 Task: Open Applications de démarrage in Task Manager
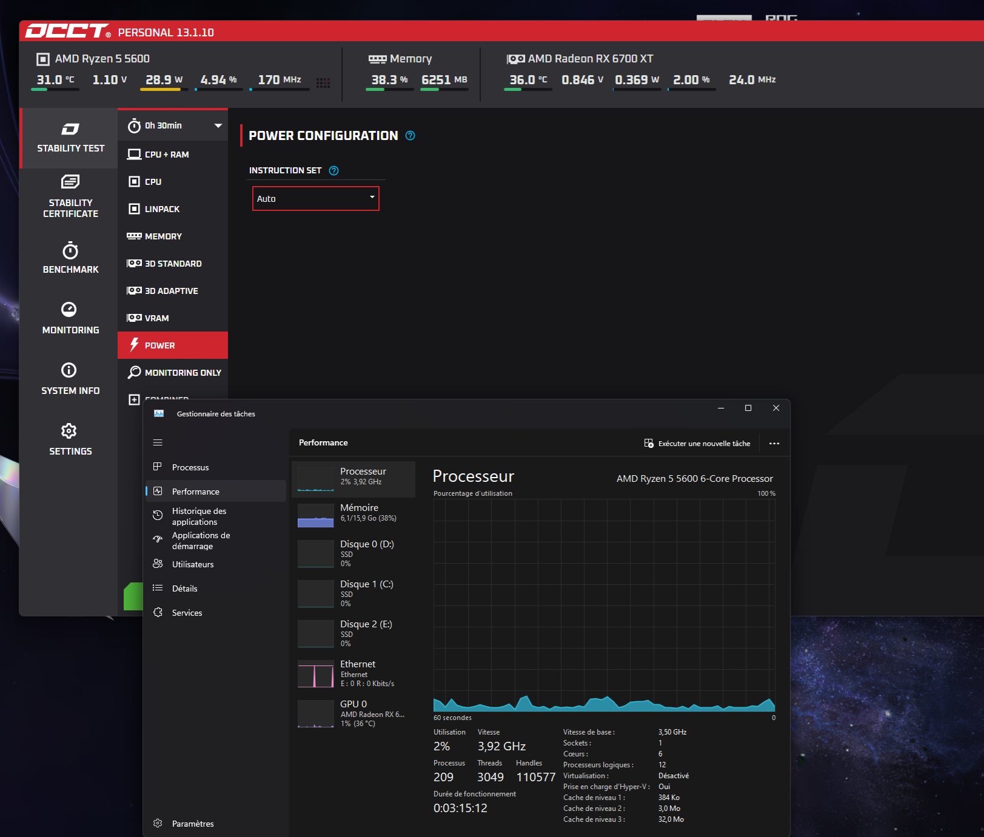(215, 541)
